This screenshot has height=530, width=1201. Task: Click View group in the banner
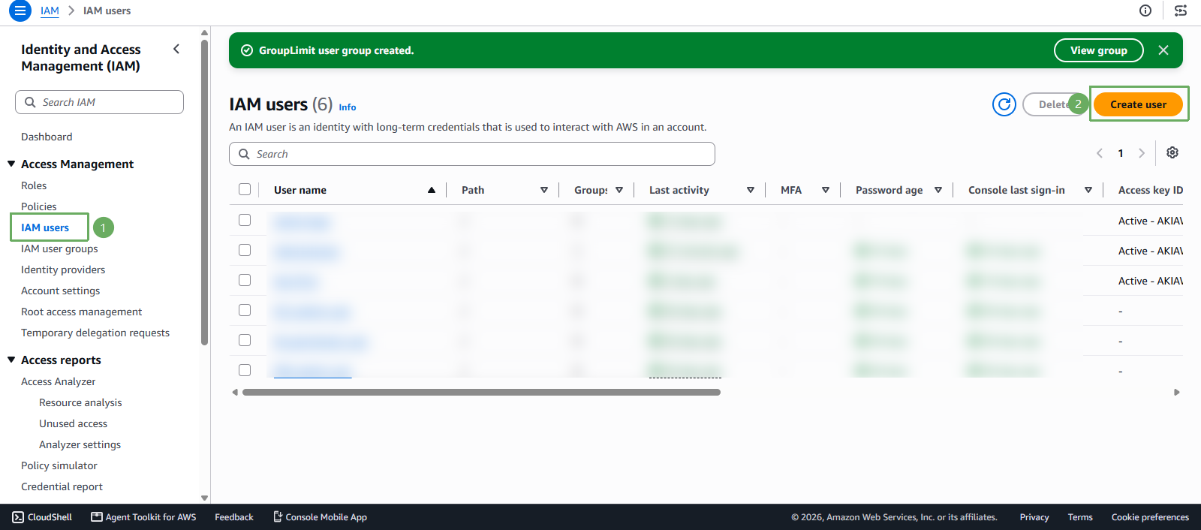pos(1099,50)
